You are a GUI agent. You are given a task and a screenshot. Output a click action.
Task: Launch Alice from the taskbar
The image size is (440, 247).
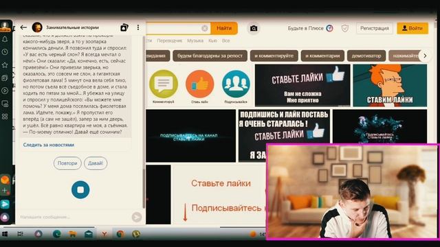[38, 234]
